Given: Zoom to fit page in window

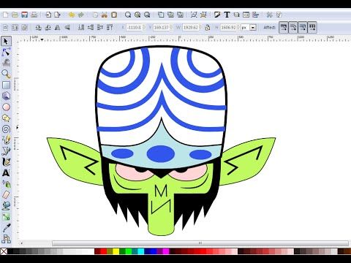Looking at the screenshot, I should (147, 15).
